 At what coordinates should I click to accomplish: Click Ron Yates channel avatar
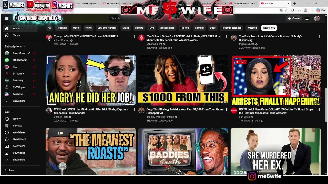pyautogui.click(x=234, y=111)
